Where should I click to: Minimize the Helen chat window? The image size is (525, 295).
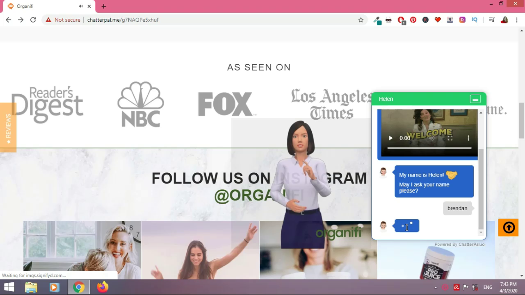coord(475,99)
